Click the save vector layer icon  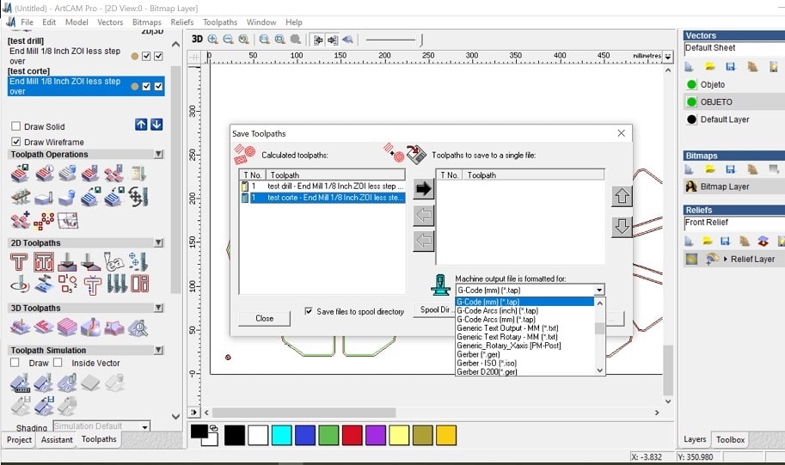click(x=731, y=66)
